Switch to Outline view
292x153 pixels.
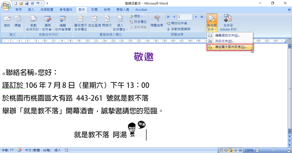pyautogui.click(x=235, y=150)
